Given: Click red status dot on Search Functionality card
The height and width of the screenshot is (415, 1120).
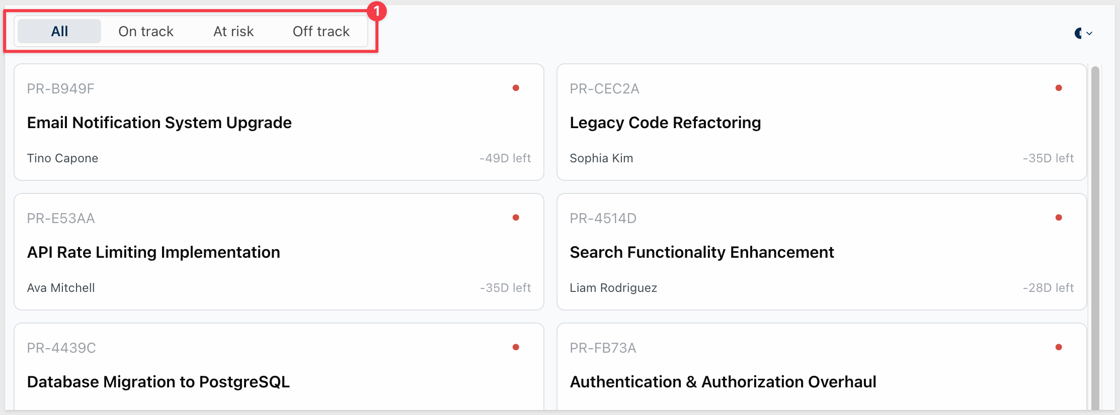Looking at the screenshot, I should (x=1059, y=218).
